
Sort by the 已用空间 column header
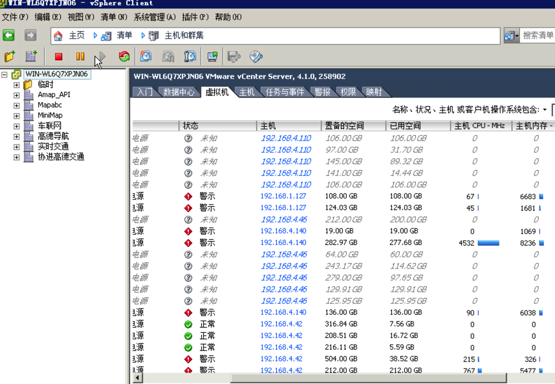[x=418, y=126]
